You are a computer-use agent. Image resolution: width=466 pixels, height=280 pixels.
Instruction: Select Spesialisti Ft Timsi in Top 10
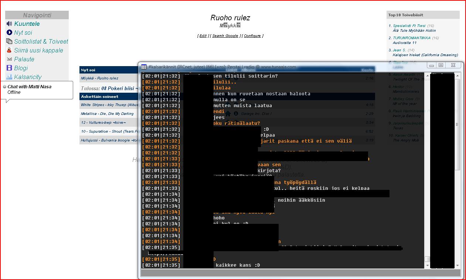click(x=409, y=26)
